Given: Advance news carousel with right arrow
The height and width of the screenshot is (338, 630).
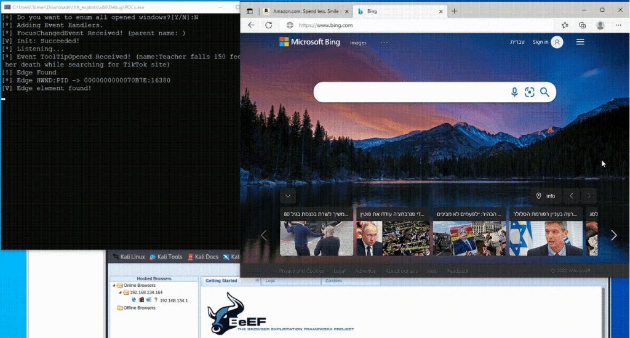Looking at the screenshot, I should pyautogui.click(x=613, y=235).
